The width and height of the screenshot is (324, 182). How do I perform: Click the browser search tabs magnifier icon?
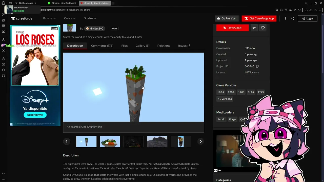(x=306, y=3)
